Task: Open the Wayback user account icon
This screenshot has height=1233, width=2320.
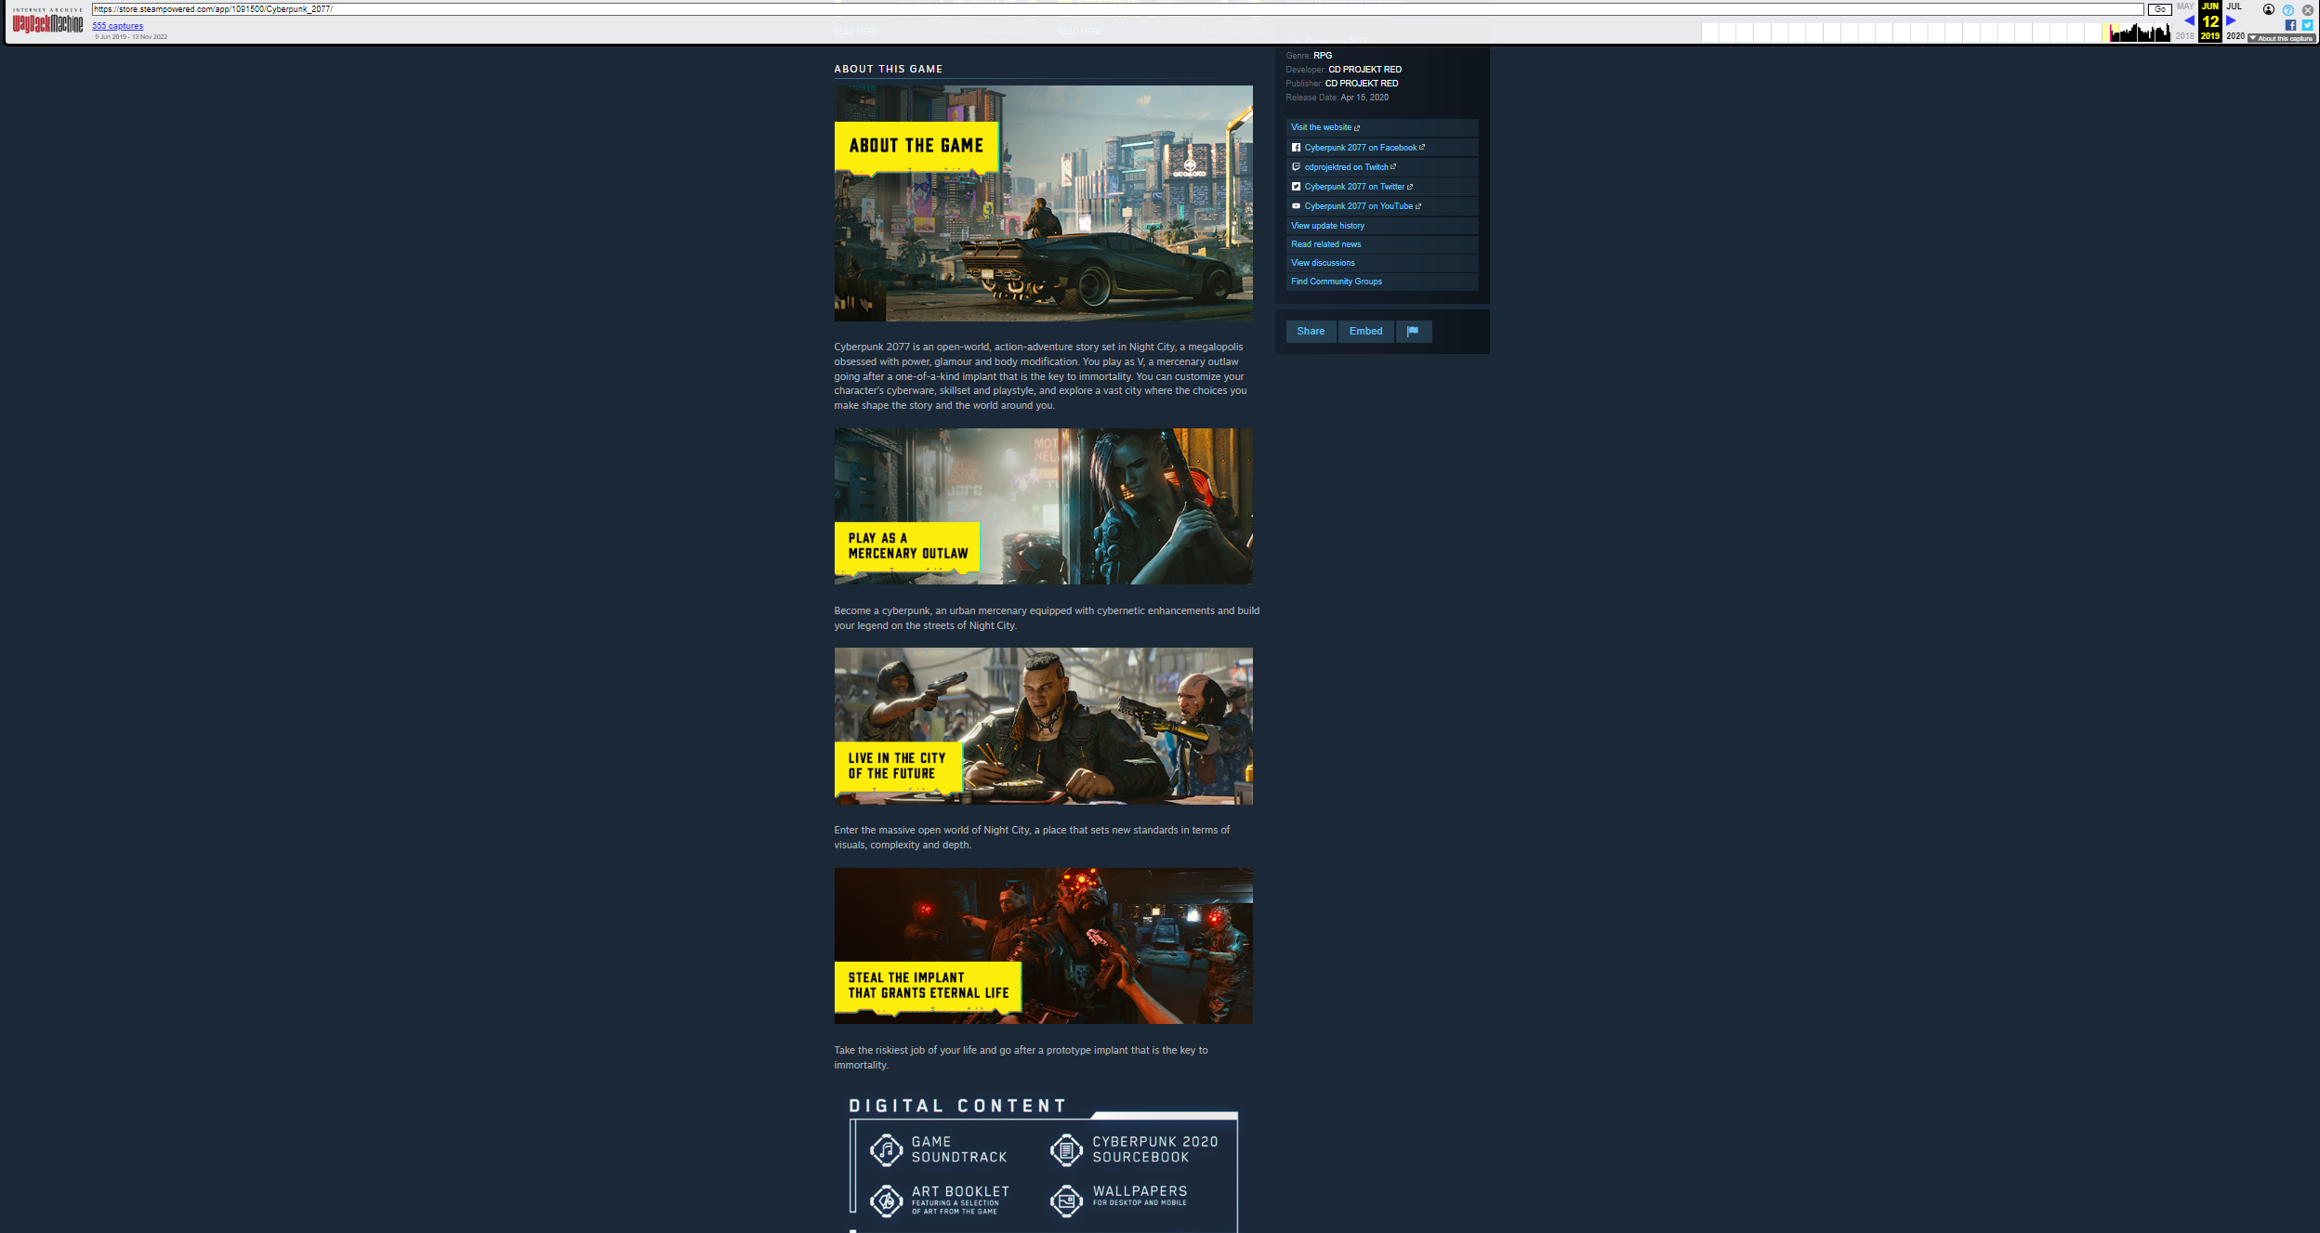Action: pyautogui.click(x=2269, y=9)
